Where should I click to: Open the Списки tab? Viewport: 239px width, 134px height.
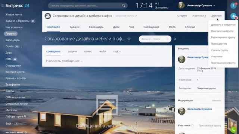190,27
